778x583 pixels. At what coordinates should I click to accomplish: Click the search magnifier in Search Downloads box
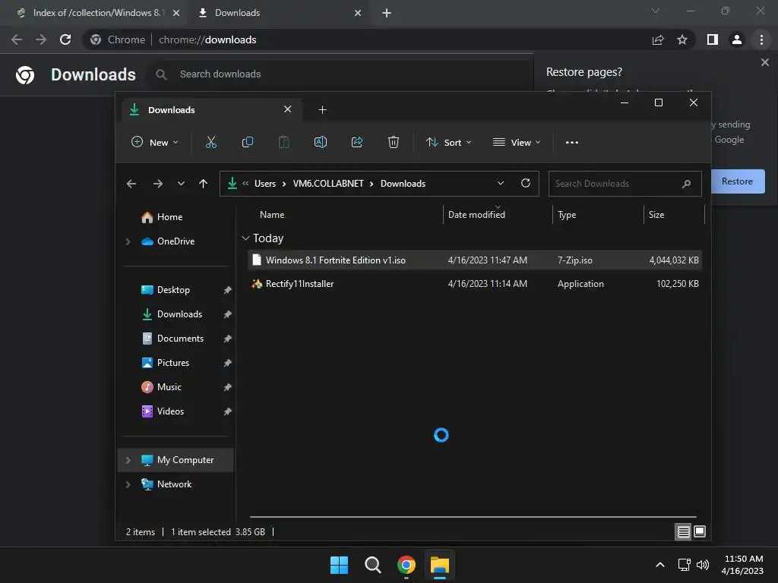[x=687, y=184]
